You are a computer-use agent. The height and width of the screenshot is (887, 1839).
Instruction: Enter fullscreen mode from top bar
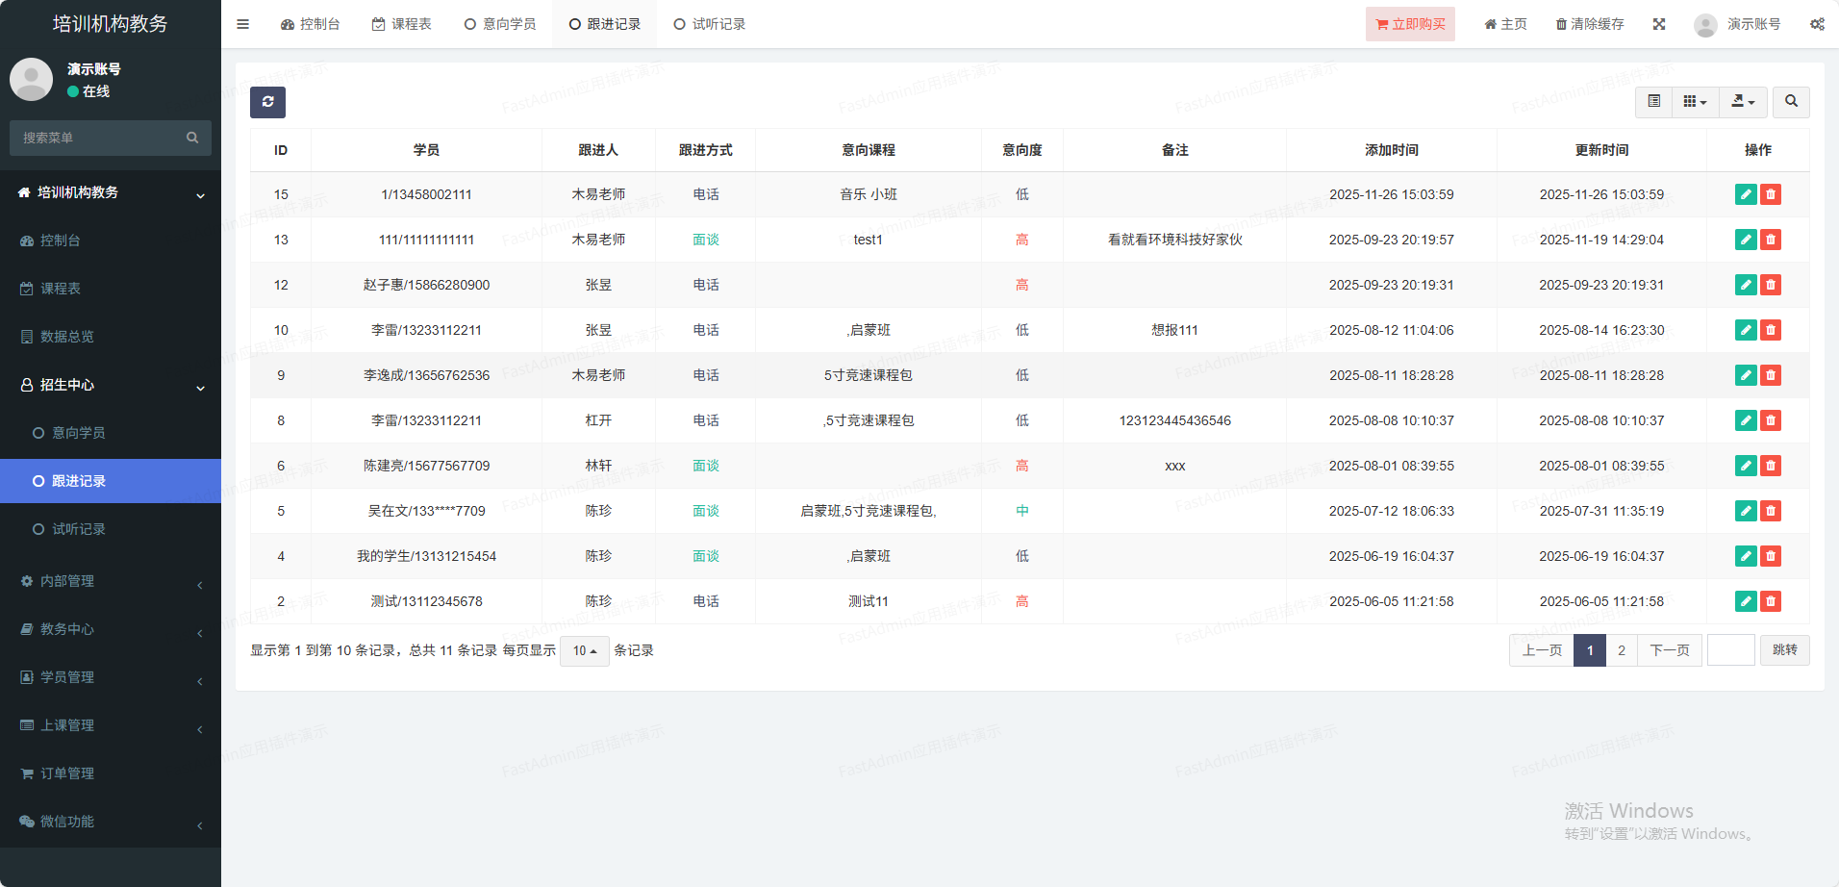coord(1658,24)
